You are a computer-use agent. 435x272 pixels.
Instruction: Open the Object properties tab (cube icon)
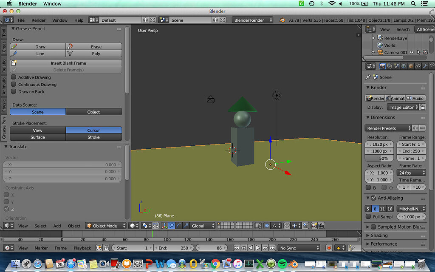click(x=411, y=66)
